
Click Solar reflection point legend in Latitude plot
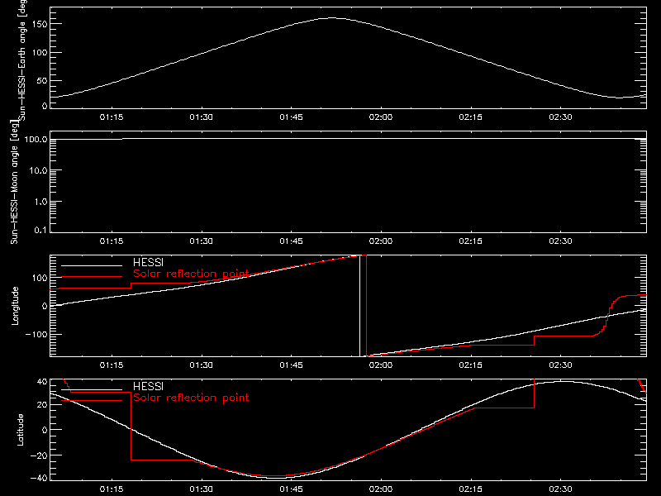(x=191, y=398)
